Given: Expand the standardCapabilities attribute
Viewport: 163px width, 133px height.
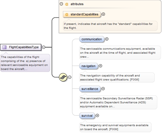Looking at the screenshot, I should click(103, 14).
